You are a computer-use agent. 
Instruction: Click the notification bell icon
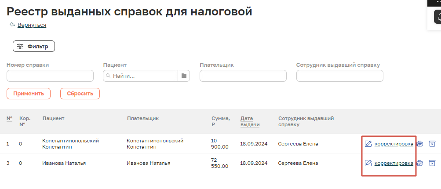(x=438, y=18)
